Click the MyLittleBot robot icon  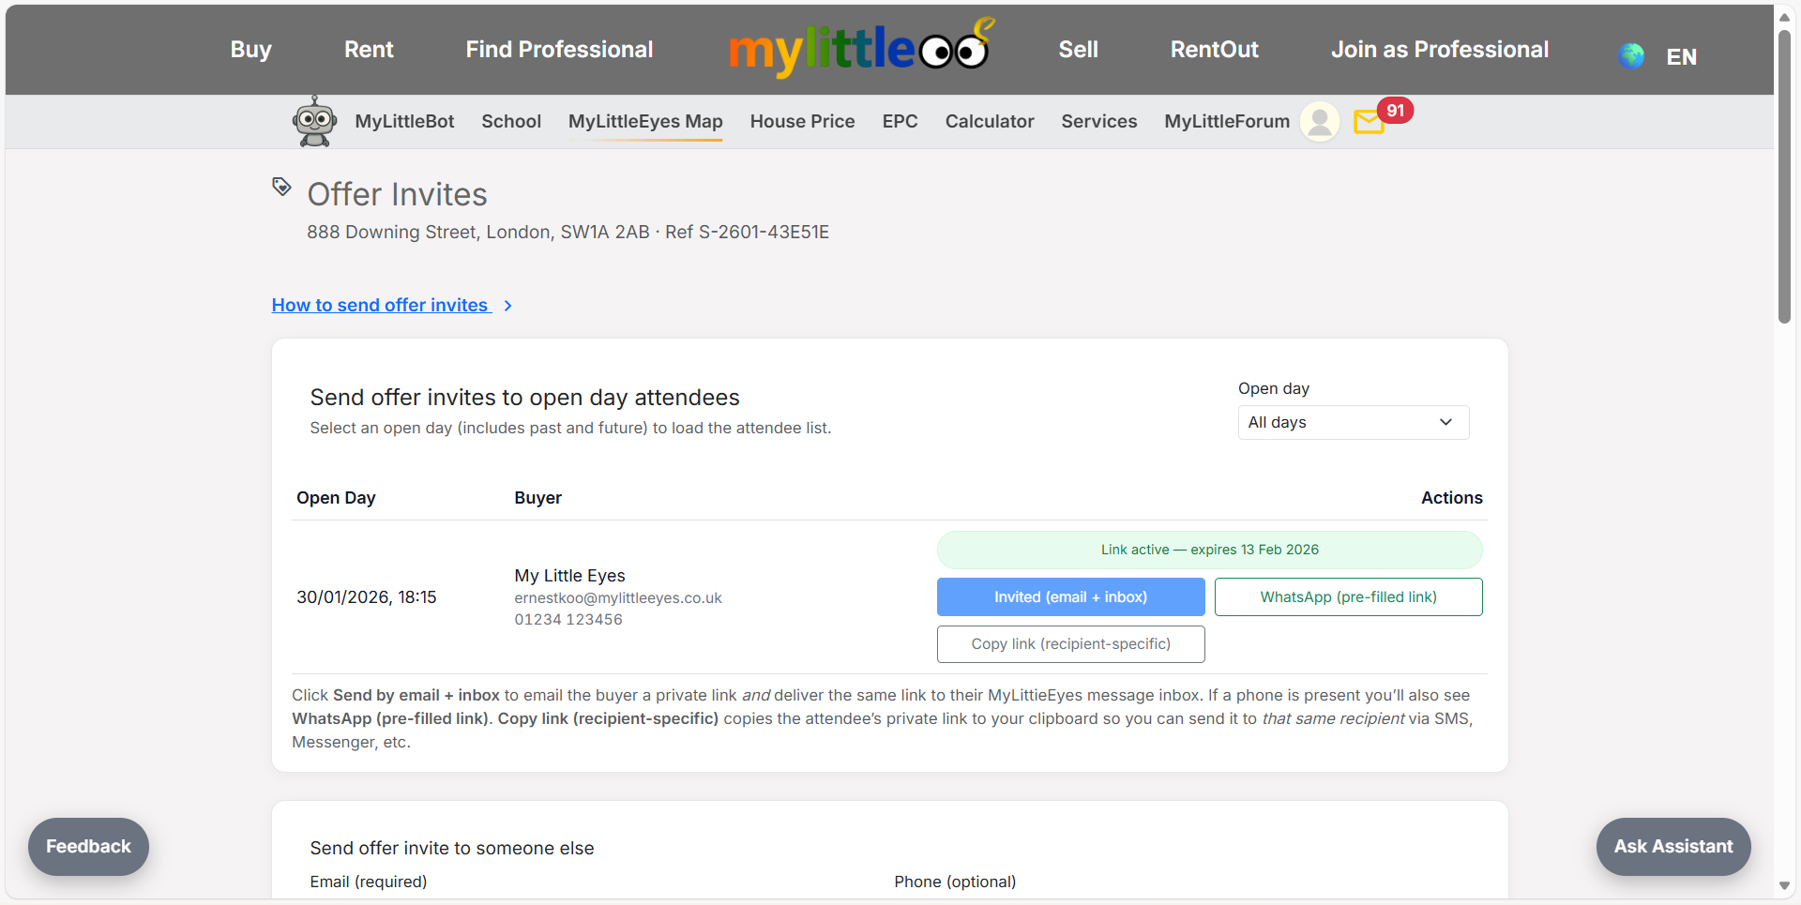pyautogui.click(x=314, y=121)
